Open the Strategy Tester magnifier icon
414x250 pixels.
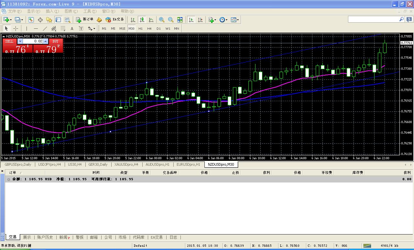click(67, 20)
